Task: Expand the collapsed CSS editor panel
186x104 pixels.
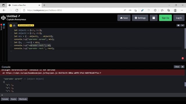Action: 4,26
